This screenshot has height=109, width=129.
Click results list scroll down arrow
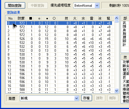[116, 91]
